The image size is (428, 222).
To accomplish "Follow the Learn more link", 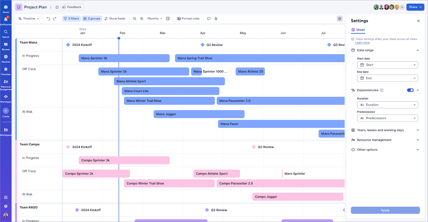I will point(362,43).
